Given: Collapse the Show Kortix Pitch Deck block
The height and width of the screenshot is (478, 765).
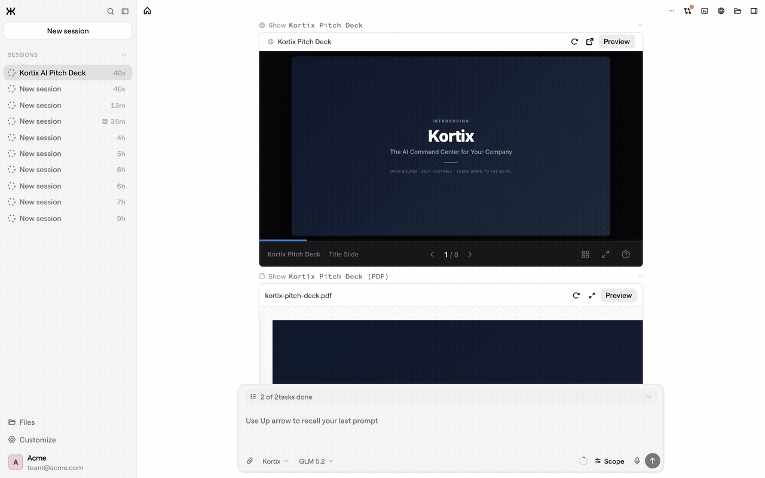Looking at the screenshot, I should click(x=640, y=25).
